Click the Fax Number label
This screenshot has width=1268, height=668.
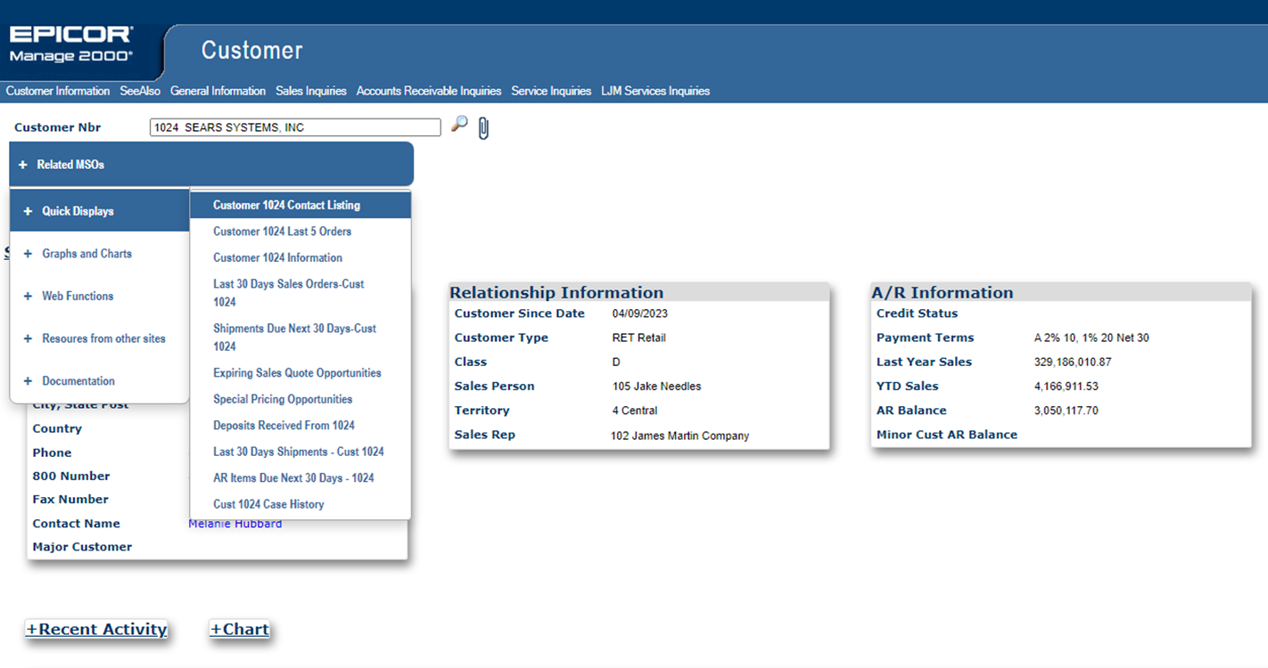[70, 500]
